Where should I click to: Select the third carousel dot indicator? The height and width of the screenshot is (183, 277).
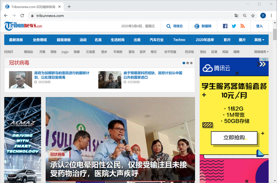[x=191, y=63]
